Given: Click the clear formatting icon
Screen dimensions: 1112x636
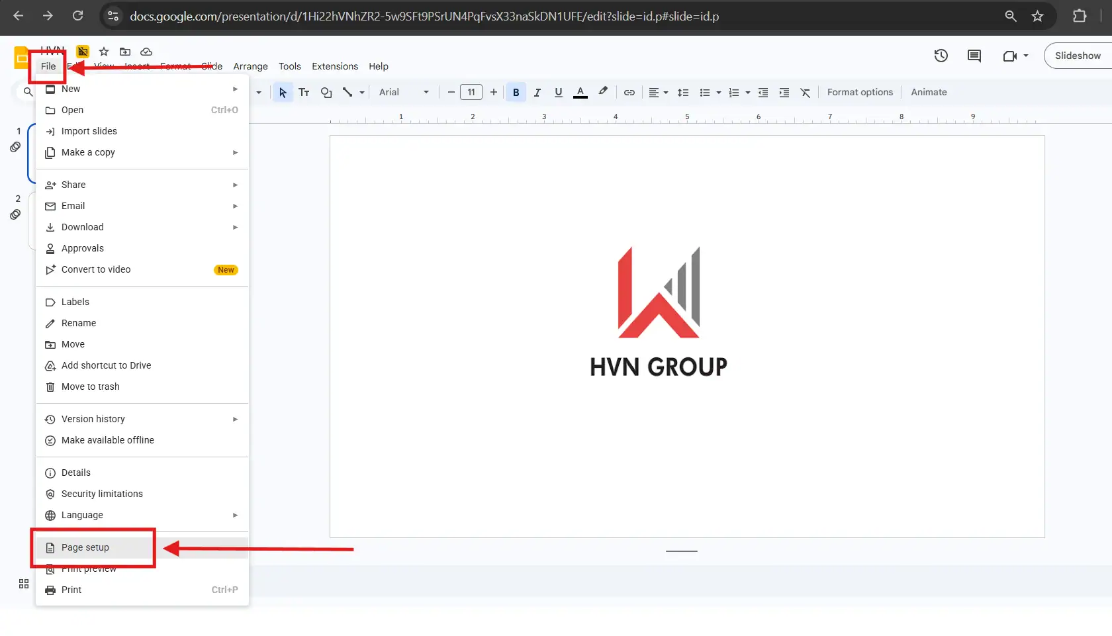Looking at the screenshot, I should coord(805,93).
